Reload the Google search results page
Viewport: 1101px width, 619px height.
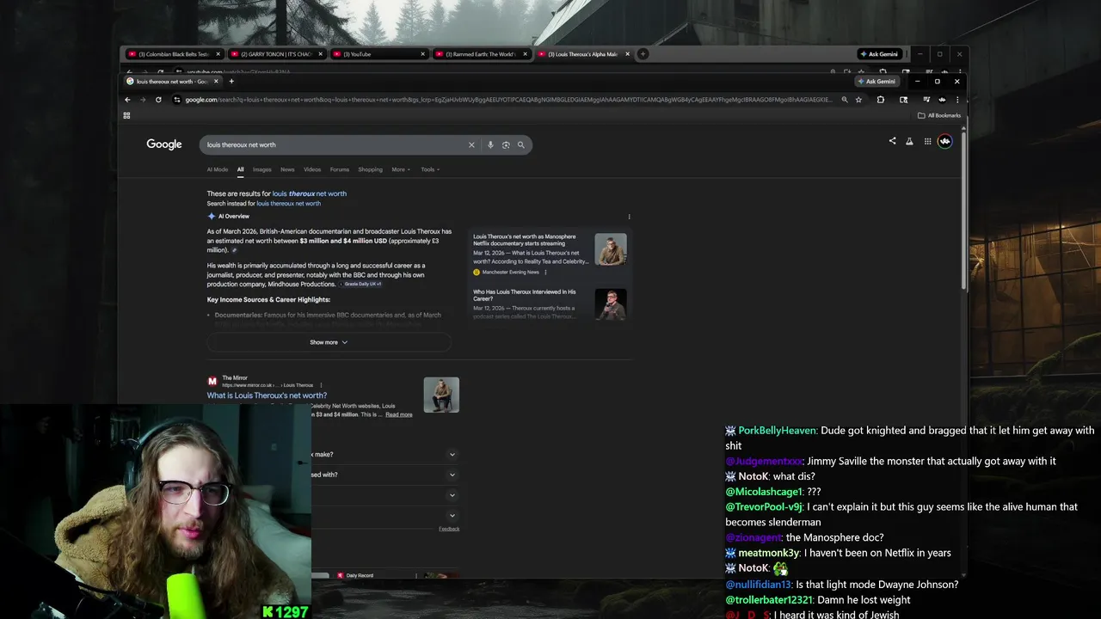(158, 100)
